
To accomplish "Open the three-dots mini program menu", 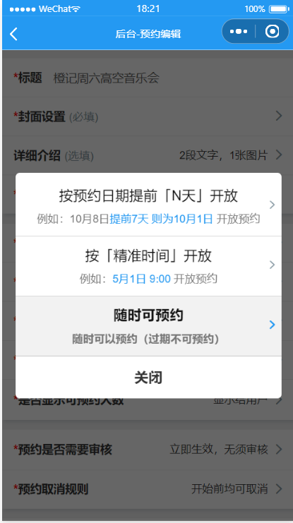I will (x=239, y=32).
